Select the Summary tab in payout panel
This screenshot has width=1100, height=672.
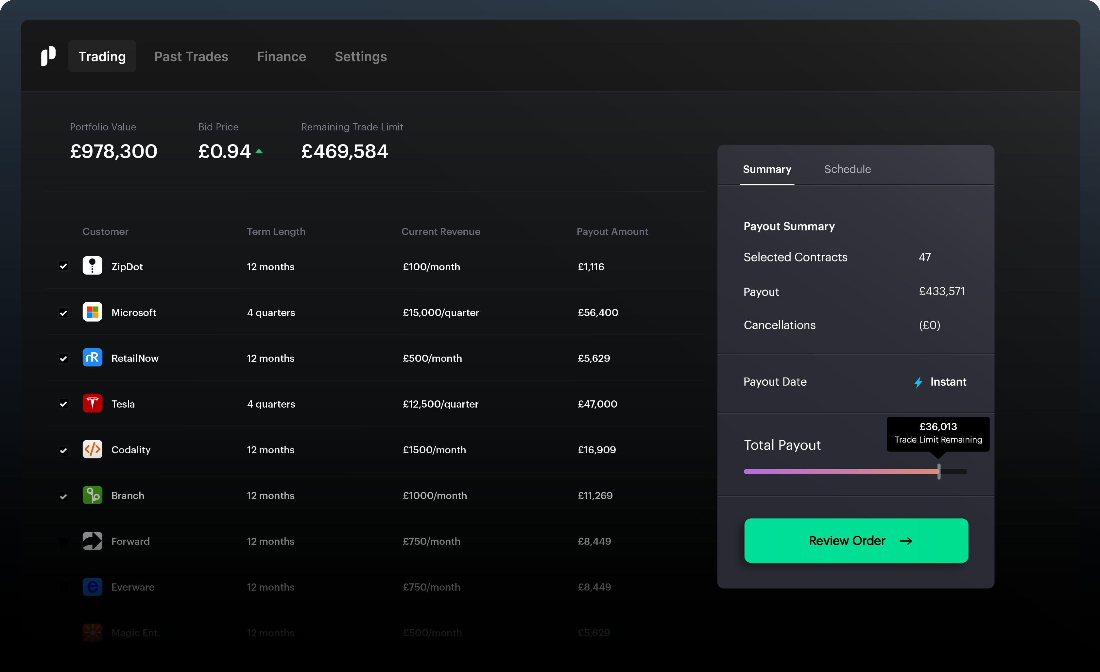[767, 169]
